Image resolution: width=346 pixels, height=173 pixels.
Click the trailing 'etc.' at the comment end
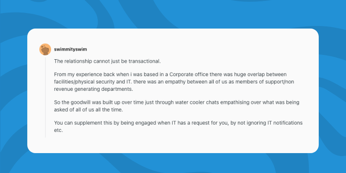pos(58,130)
